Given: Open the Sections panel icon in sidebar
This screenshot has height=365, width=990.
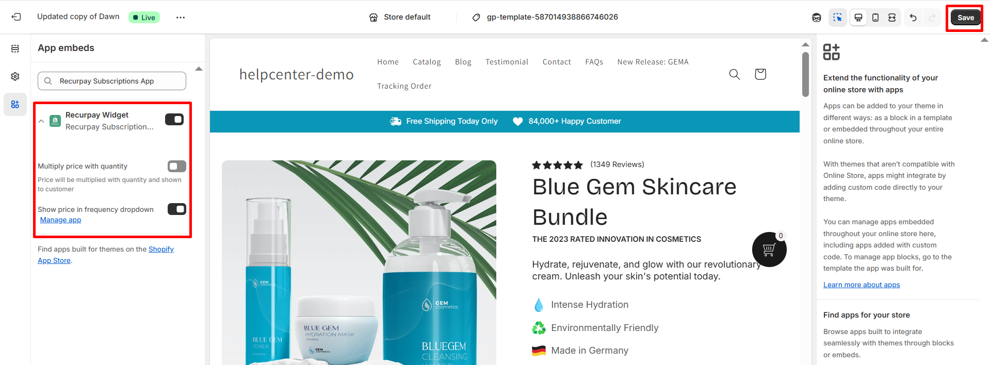Looking at the screenshot, I should point(15,48).
